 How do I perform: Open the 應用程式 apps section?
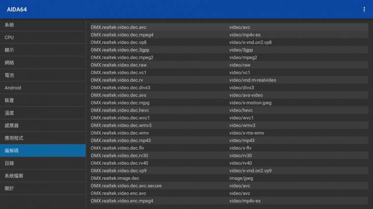(43, 138)
